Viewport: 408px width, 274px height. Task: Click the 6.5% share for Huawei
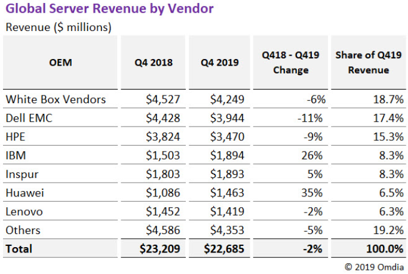(391, 193)
